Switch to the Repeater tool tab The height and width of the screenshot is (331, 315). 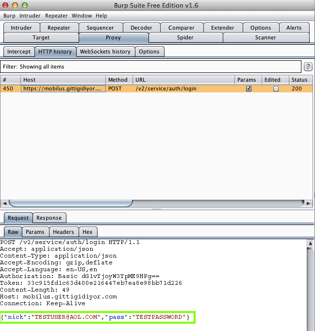59,28
